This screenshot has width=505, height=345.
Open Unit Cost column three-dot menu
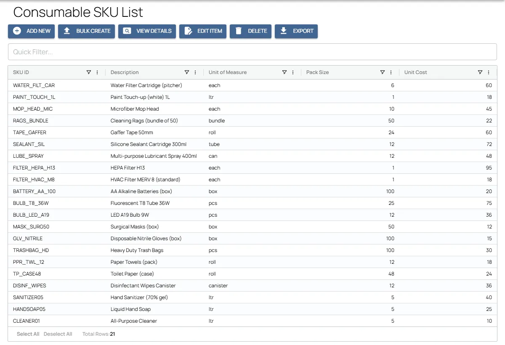(x=489, y=72)
